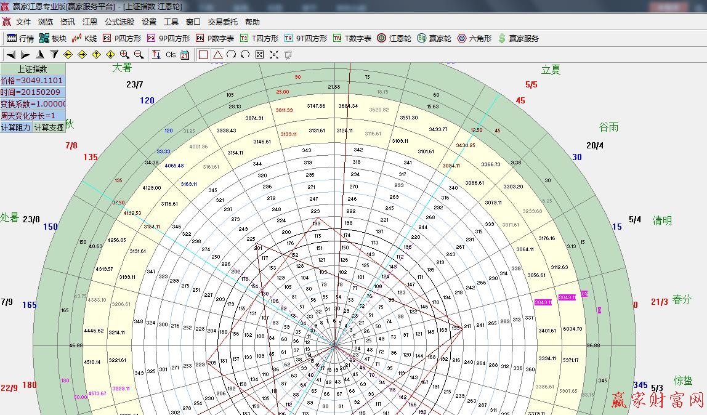Viewport: 707px width, 415px height.
Task: Open the 交易委托 trading menu
Action: pos(222,22)
